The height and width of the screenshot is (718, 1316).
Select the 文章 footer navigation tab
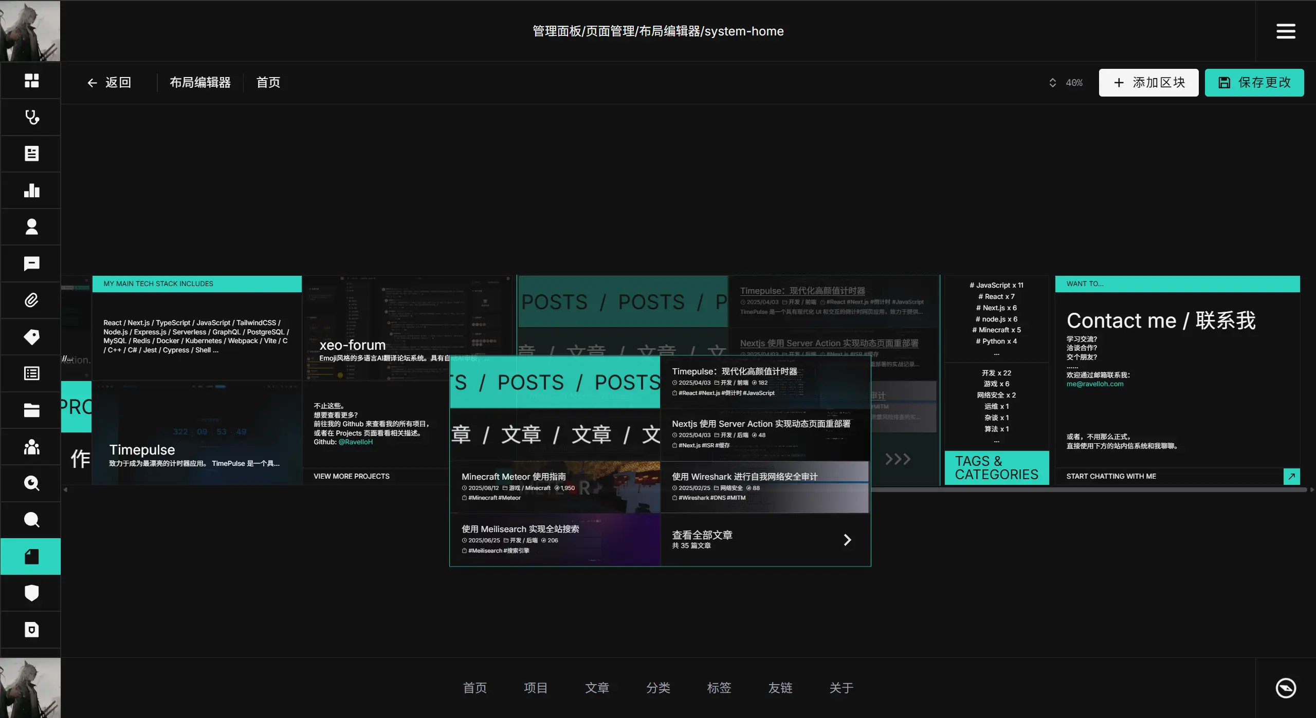tap(597, 688)
